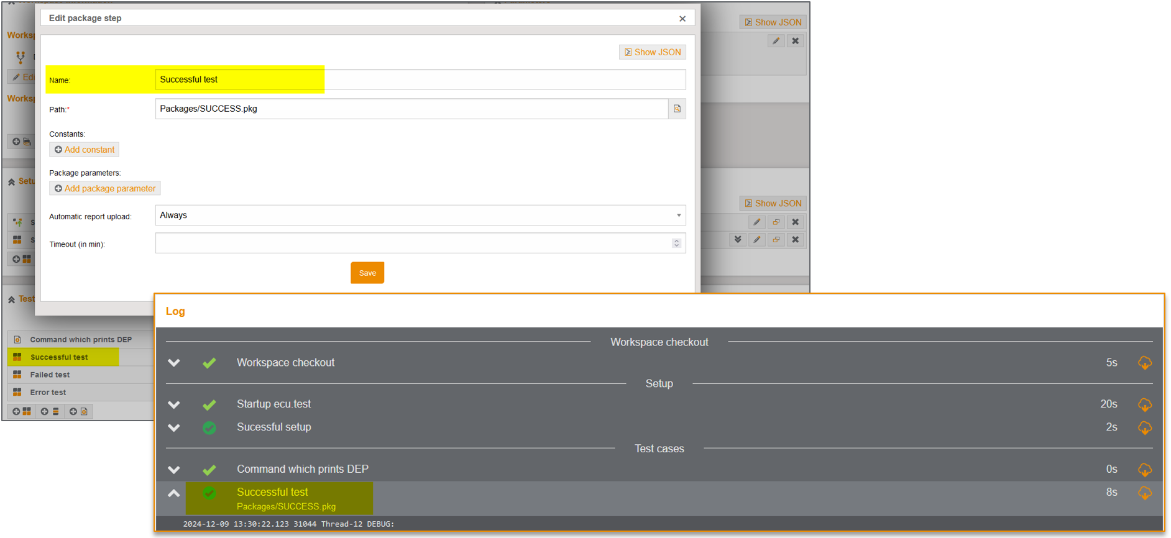1171x538 pixels.
Task: Click the add playbook block icon button
Action: pos(50,411)
